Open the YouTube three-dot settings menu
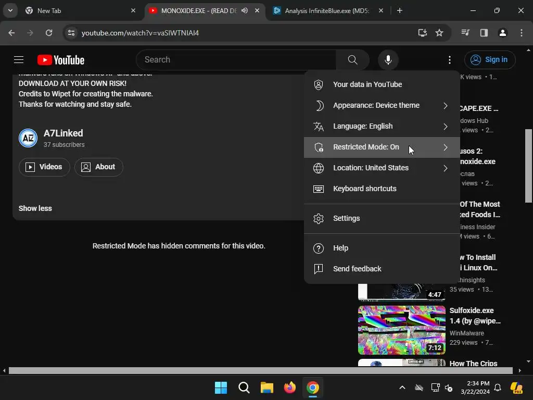The image size is (533, 400). click(450, 60)
